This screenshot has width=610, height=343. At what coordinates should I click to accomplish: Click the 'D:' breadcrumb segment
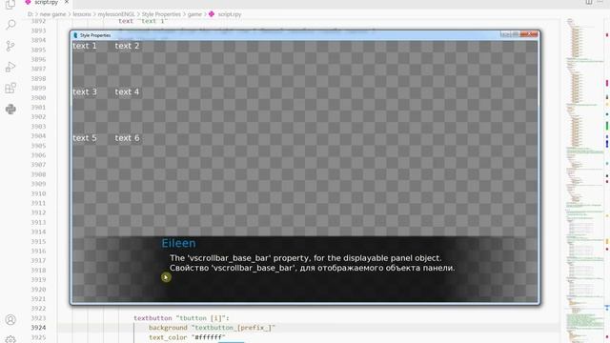pos(30,14)
